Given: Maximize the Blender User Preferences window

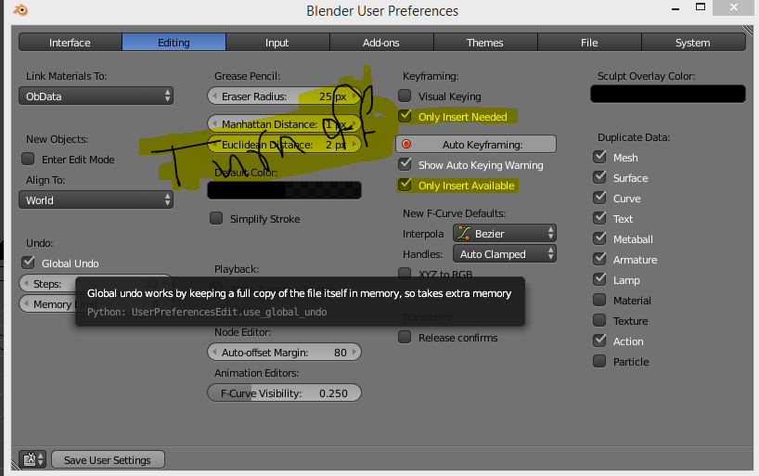Looking at the screenshot, I should click(701, 6).
